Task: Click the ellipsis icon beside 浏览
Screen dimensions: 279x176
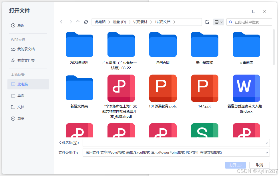Action: pos(13,119)
